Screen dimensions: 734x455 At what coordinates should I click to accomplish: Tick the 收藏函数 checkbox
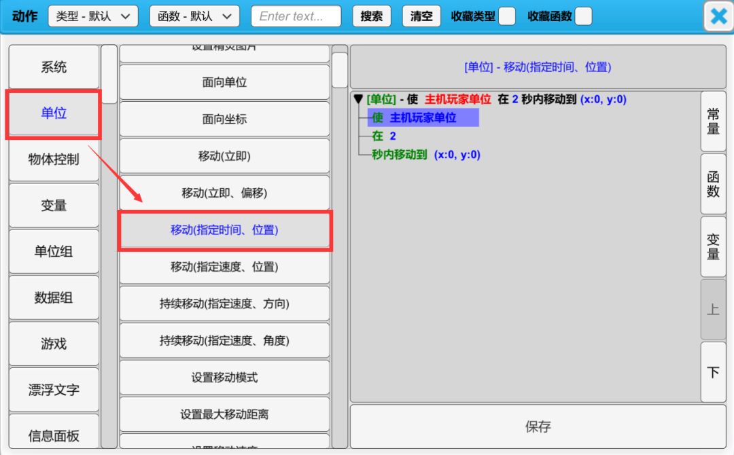pos(583,16)
